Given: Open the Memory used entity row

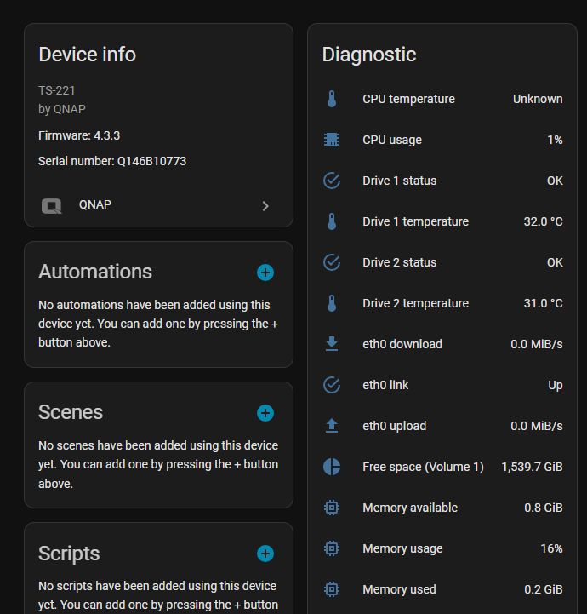Looking at the screenshot, I should click(442, 589).
